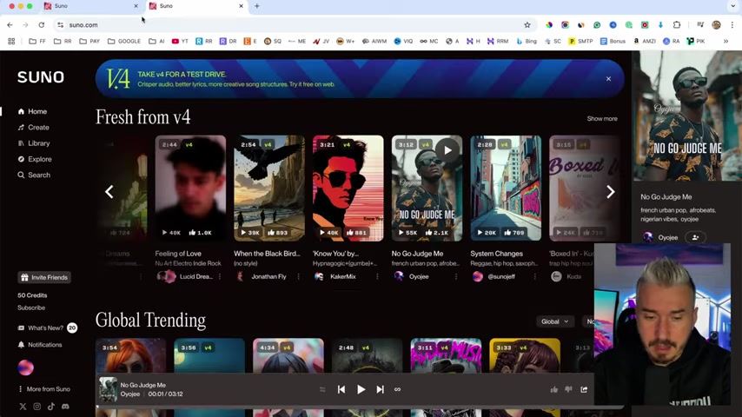The width and height of the screenshot is (742, 417).
Task: Click the browser address bar
Action: pos(294,24)
